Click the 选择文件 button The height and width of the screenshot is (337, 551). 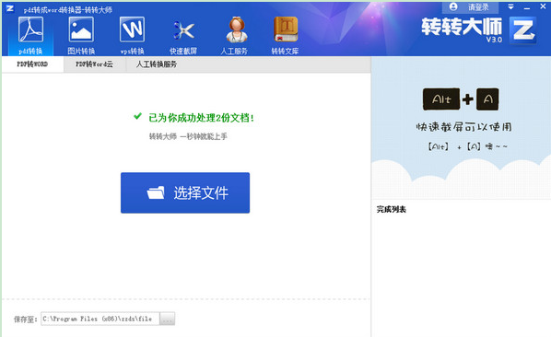tap(185, 192)
